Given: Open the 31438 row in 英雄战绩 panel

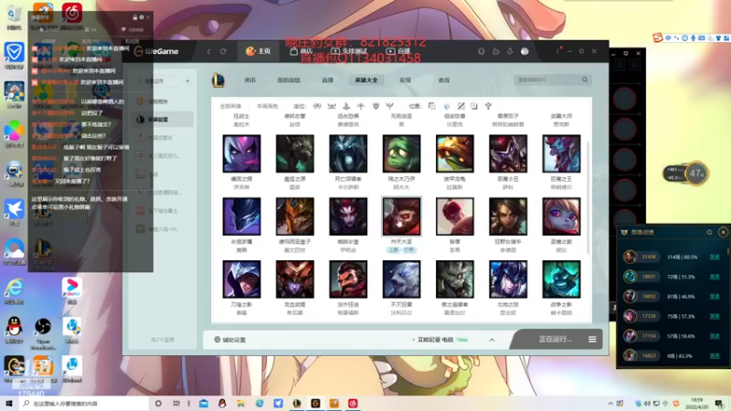Looking at the screenshot, I should (x=672, y=257).
